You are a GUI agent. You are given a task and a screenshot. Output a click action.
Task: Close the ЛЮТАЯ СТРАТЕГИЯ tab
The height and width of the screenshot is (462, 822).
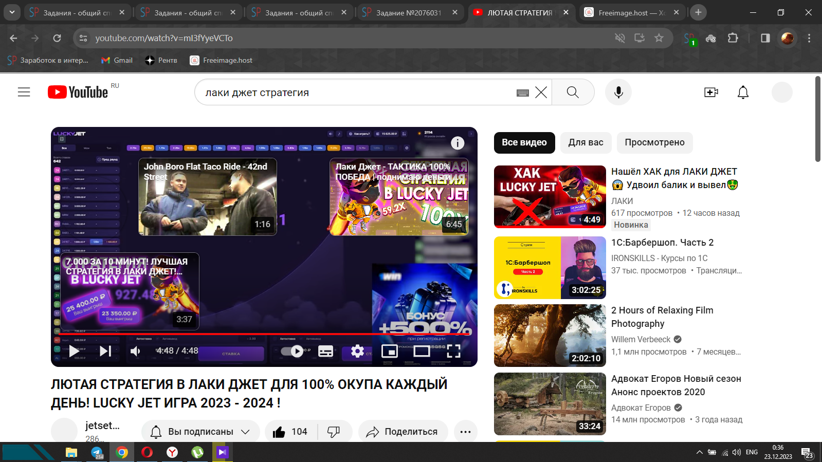coord(566,12)
